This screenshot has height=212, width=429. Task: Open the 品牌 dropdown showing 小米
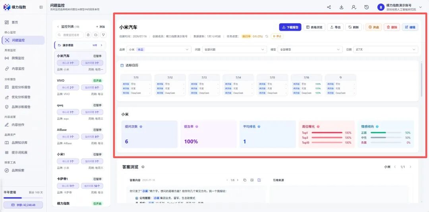pos(158,50)
